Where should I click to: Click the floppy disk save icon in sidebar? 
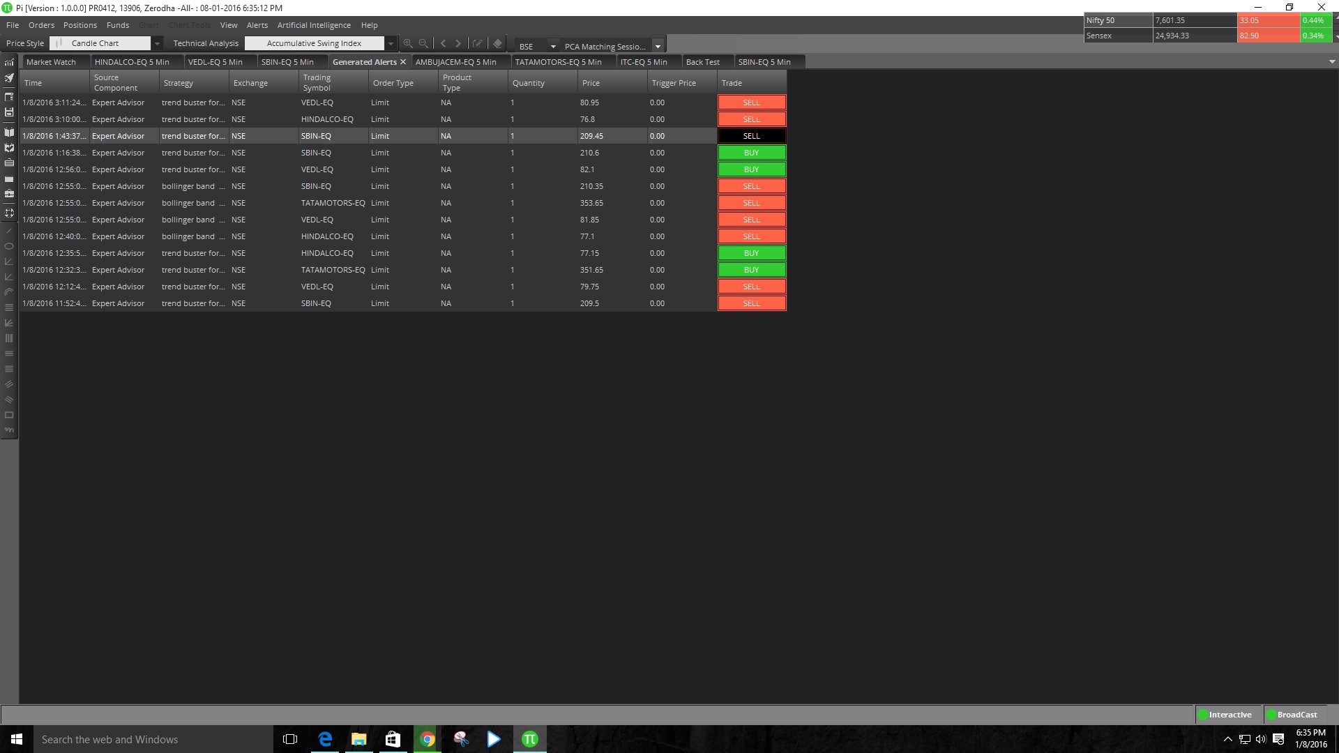tap(9, 112)
